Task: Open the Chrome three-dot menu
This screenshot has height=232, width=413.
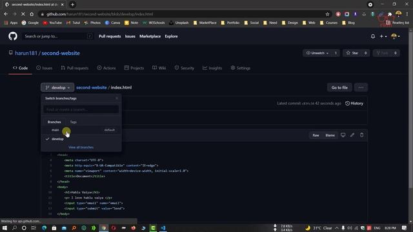Action: coord(407,14)
